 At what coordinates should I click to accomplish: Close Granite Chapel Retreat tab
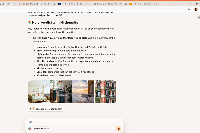(126, 4)
